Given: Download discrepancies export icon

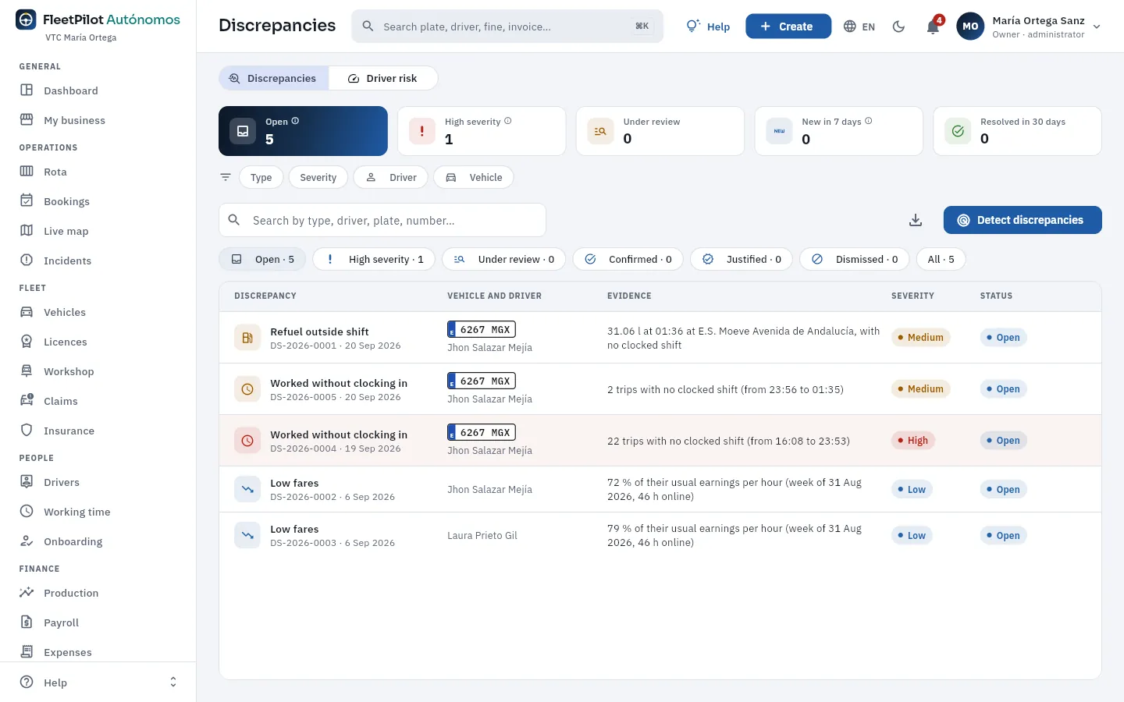Looking at the screenshot, I should 916,220.
